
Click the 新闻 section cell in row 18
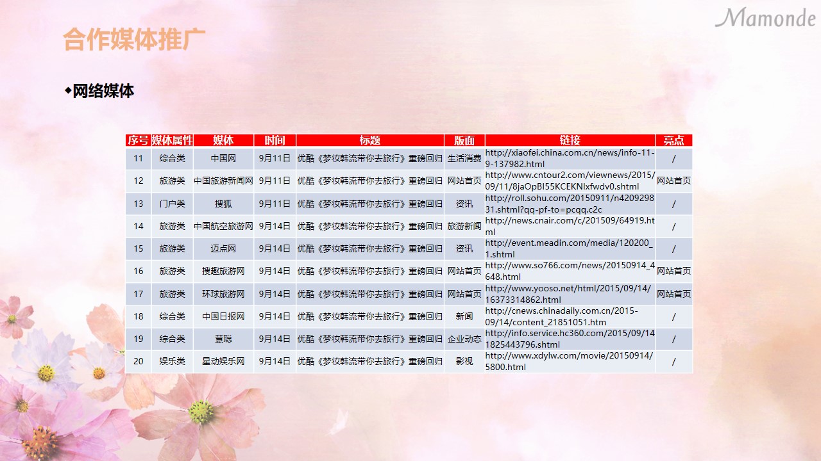pyautogui.click(x=464, y=316)
